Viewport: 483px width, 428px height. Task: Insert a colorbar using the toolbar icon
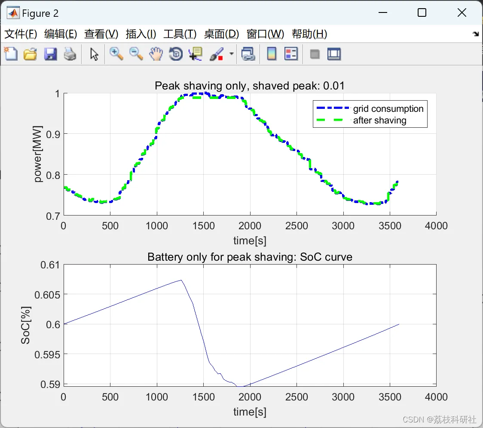272,54
